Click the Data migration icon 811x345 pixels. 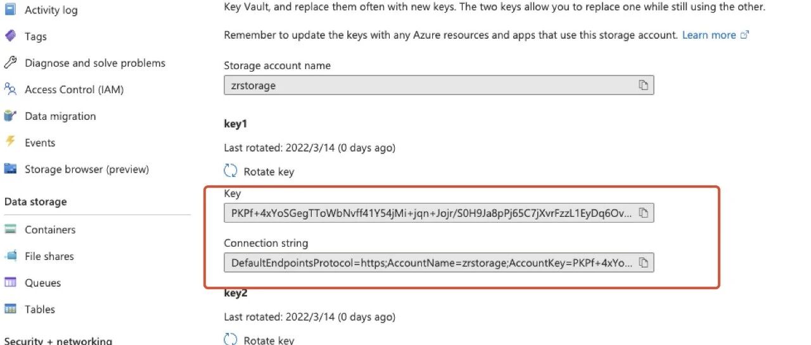click(10, 116)
